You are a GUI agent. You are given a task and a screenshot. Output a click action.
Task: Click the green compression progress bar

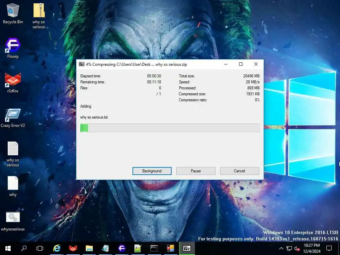point(170,128)
